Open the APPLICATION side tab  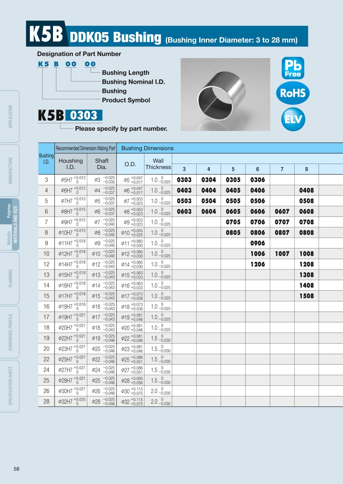pos(10,116)
